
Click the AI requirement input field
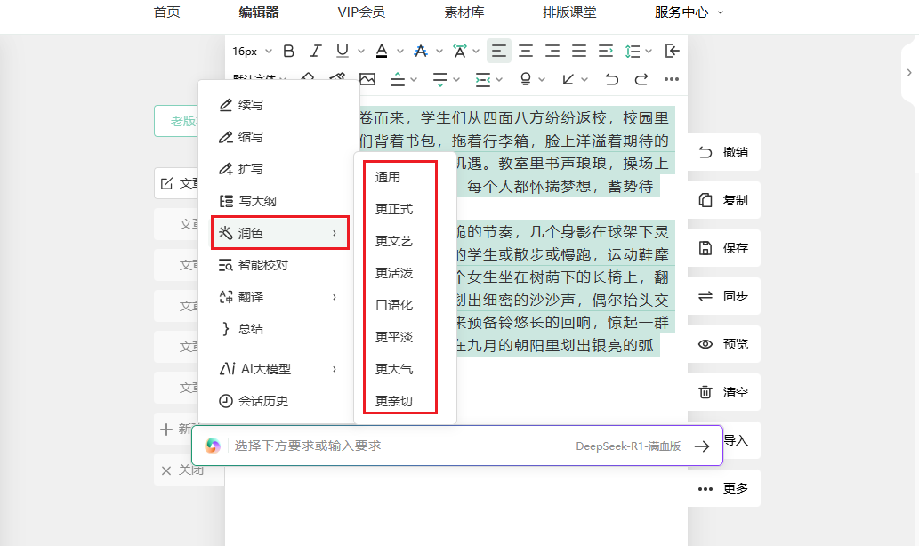[400, 446]
